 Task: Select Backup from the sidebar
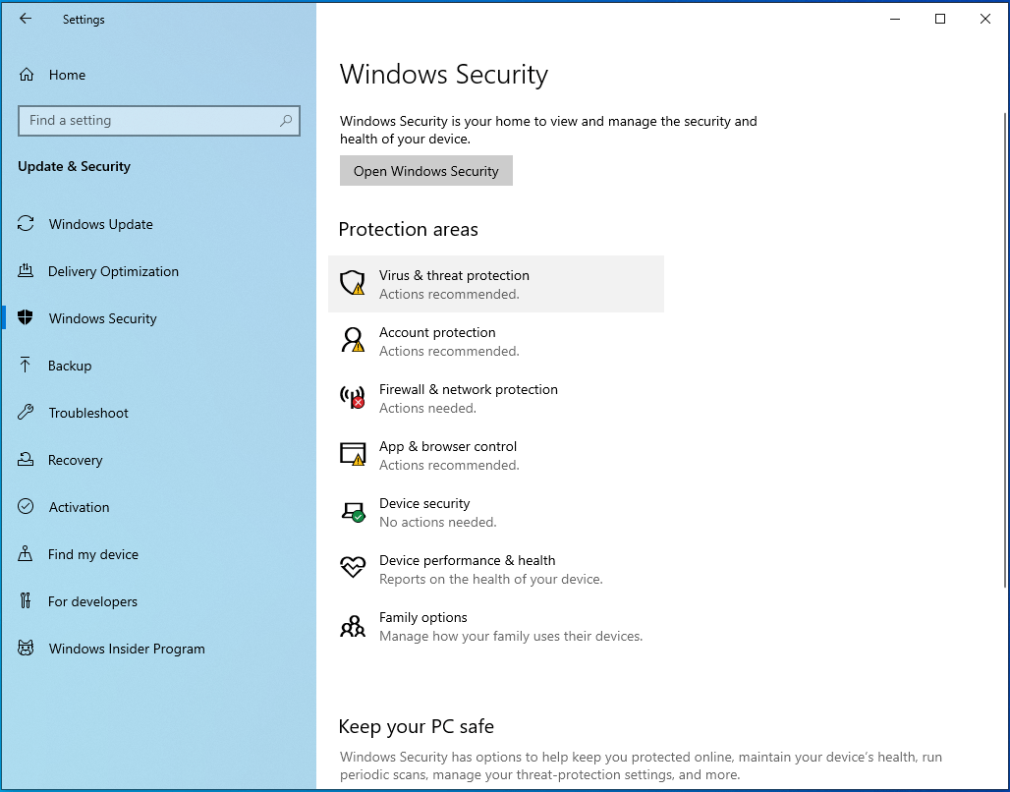[x=70, y=366]
